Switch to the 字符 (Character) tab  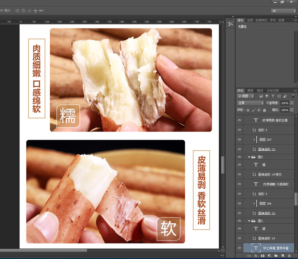pos(273,20)
